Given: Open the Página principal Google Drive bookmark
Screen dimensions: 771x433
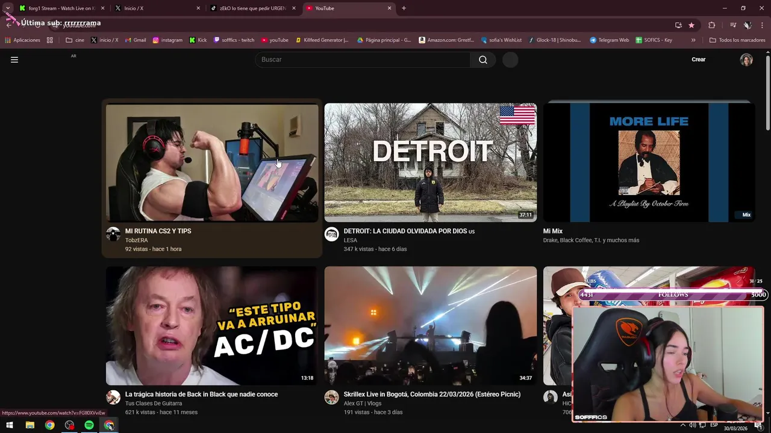Looking at the screenshot, I should [384, 40].
